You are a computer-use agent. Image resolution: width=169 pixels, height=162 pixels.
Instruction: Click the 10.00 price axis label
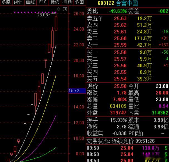pos(79,138)
